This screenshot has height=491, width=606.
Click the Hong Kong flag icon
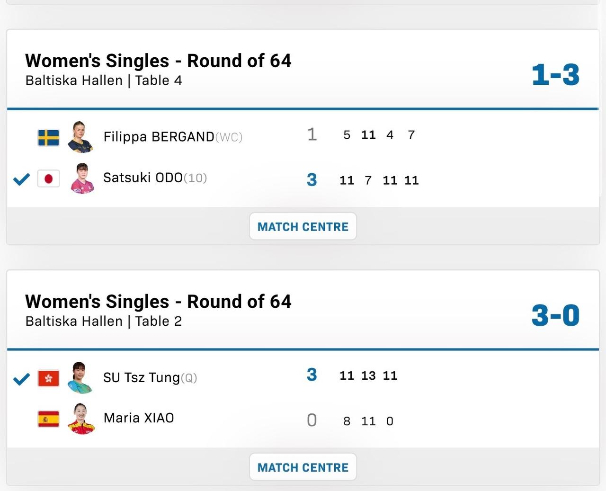point(48,378)
